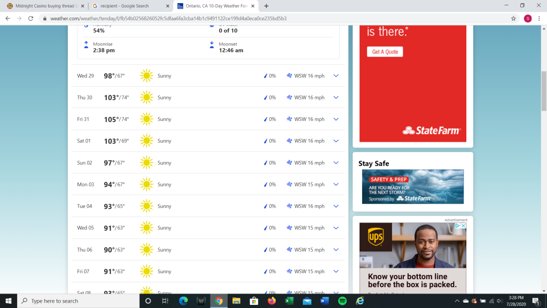Open Internet Explorer from taskbar

360,301
